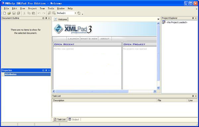Switch to the Task List tab
This screenshot has height=127, width=199.
click(x=60, y=119)
